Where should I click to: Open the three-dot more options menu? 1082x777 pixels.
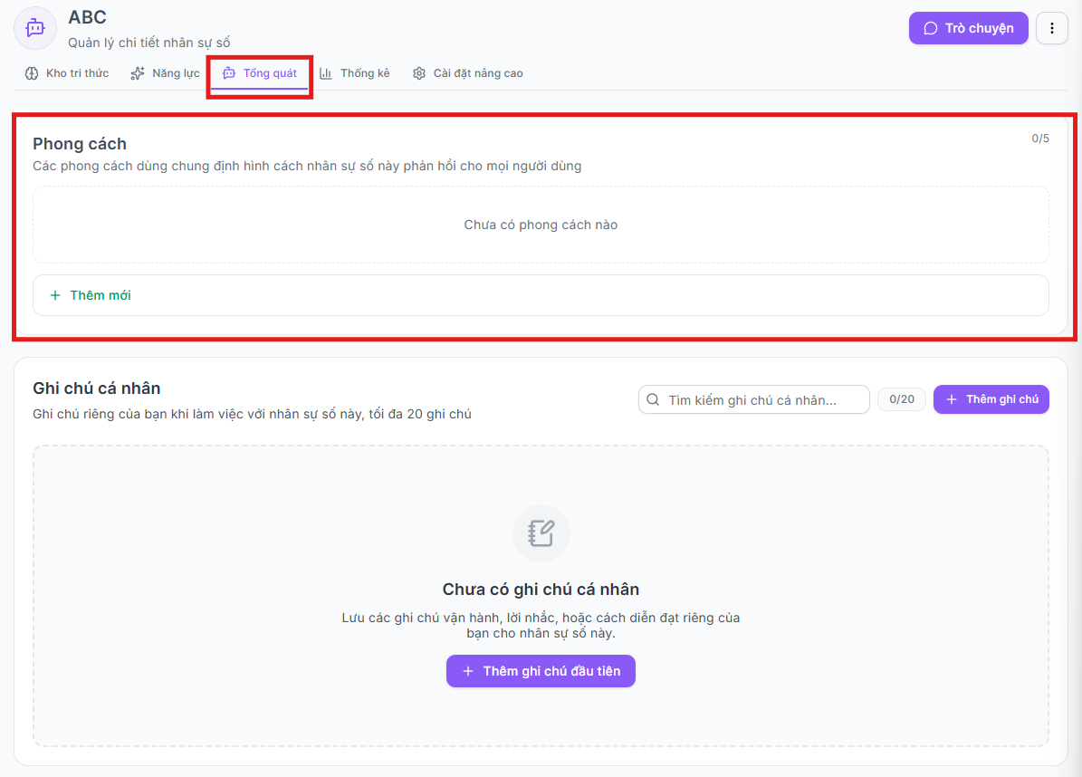click(x=1051, y=28)
